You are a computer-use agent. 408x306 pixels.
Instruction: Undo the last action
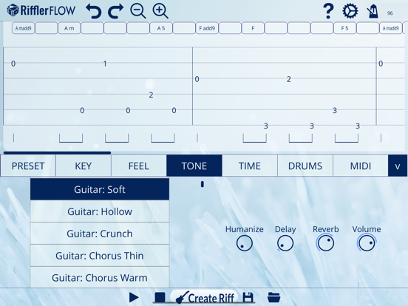[x=93, y=11]
